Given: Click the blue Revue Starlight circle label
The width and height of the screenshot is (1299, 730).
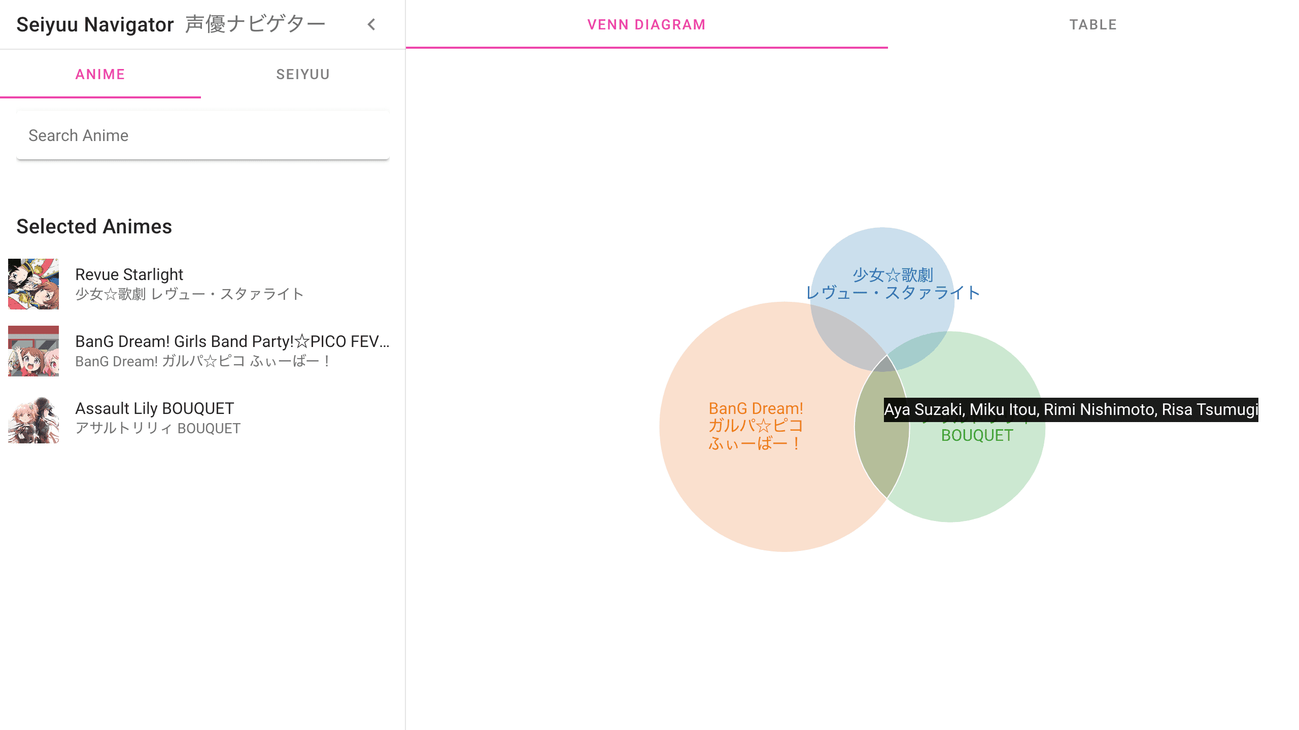Looking at the screenshot, I should coord(893,284).
